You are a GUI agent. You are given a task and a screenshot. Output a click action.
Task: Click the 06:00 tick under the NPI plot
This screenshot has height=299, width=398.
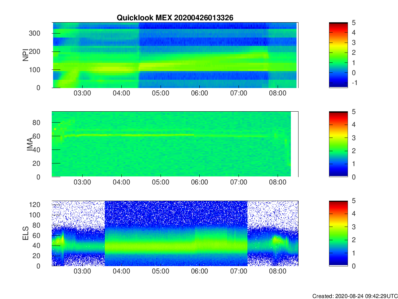point(200,93)
